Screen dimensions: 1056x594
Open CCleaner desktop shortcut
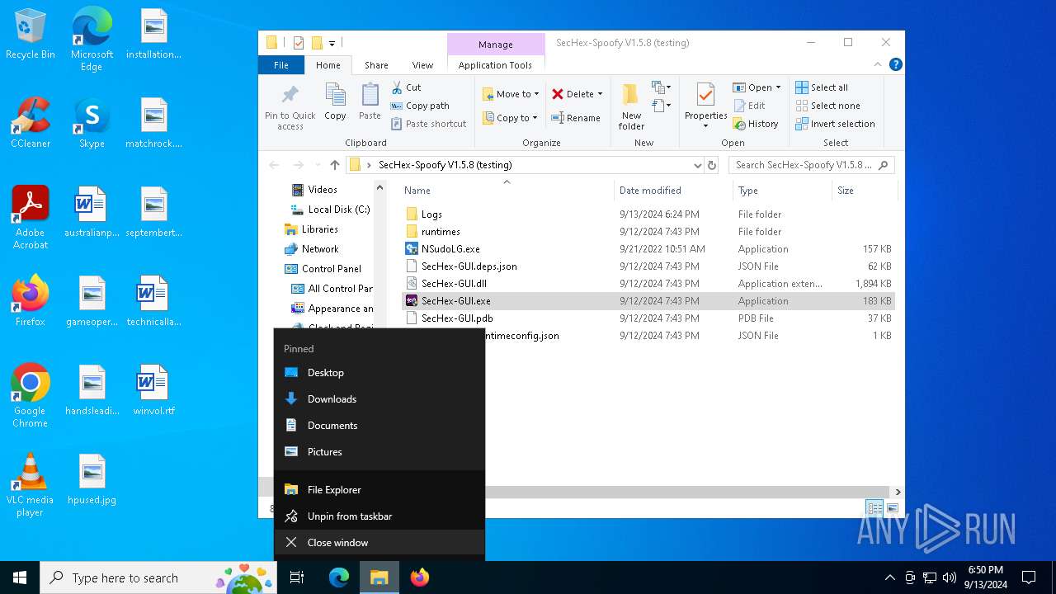(31, 124)
